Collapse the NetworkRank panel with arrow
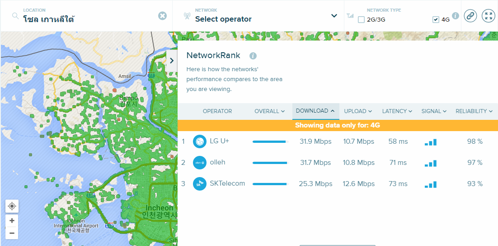The height and width of the screenshot is (246, 498). pos(172,61)
